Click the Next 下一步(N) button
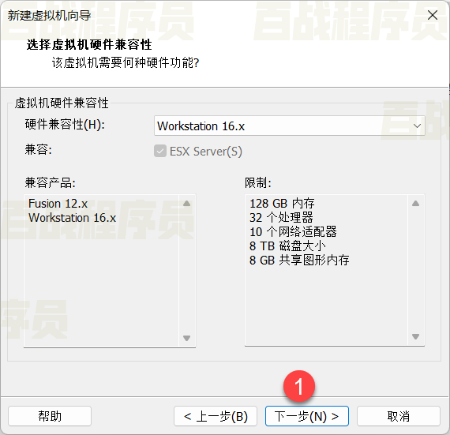The height and width of the screenshot is (435, 450). coord(307,416)
